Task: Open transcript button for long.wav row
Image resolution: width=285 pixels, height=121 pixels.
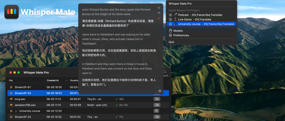Action: [157, 99]
